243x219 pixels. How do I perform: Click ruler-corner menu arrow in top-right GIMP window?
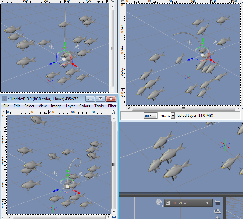click(x=123, y=1)
